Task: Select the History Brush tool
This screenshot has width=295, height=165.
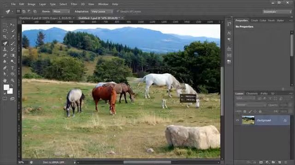Action: (12, 49)
